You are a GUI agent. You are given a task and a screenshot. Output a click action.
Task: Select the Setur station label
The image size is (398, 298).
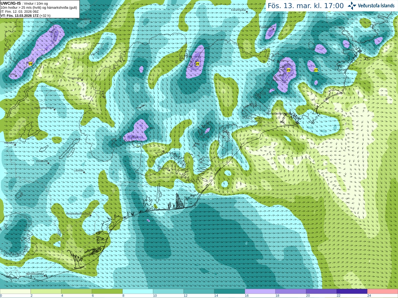point(12,74)
